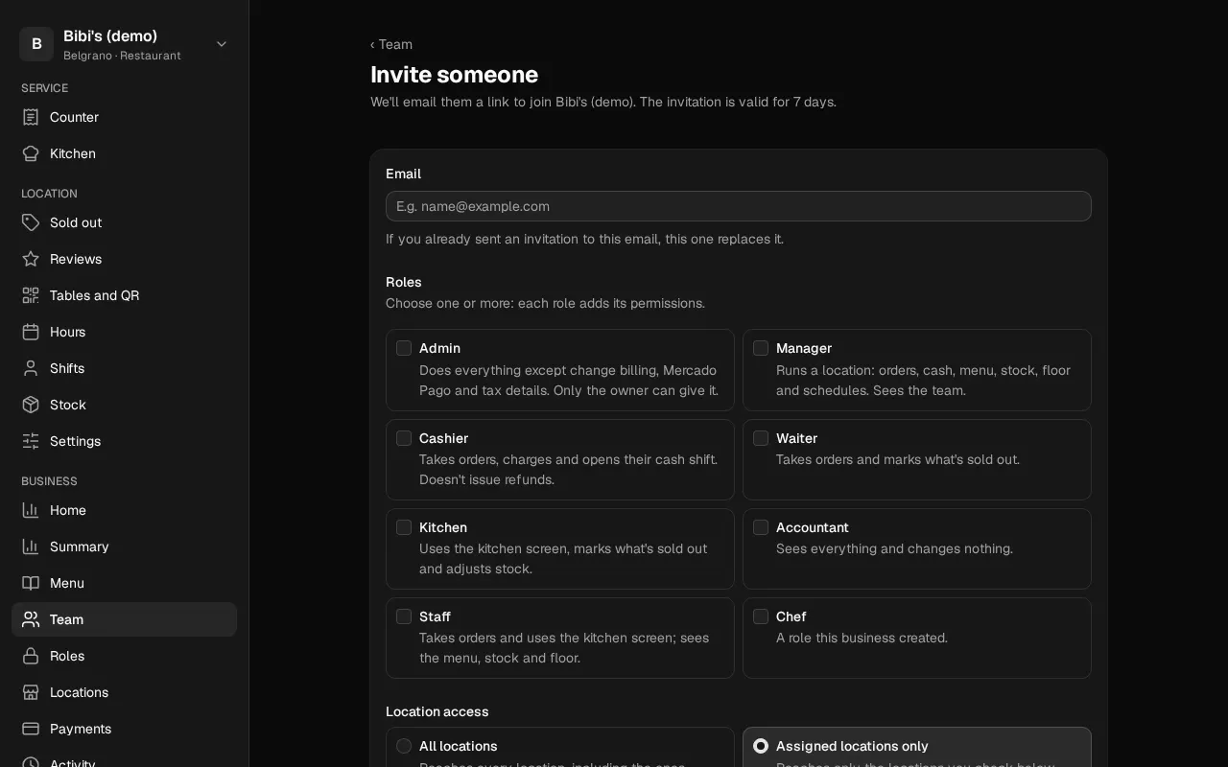Screen dimensions: 1228x767
Task: Tick the Chef role checkbox
Action: pyautogui.click(x=761, y=616)
